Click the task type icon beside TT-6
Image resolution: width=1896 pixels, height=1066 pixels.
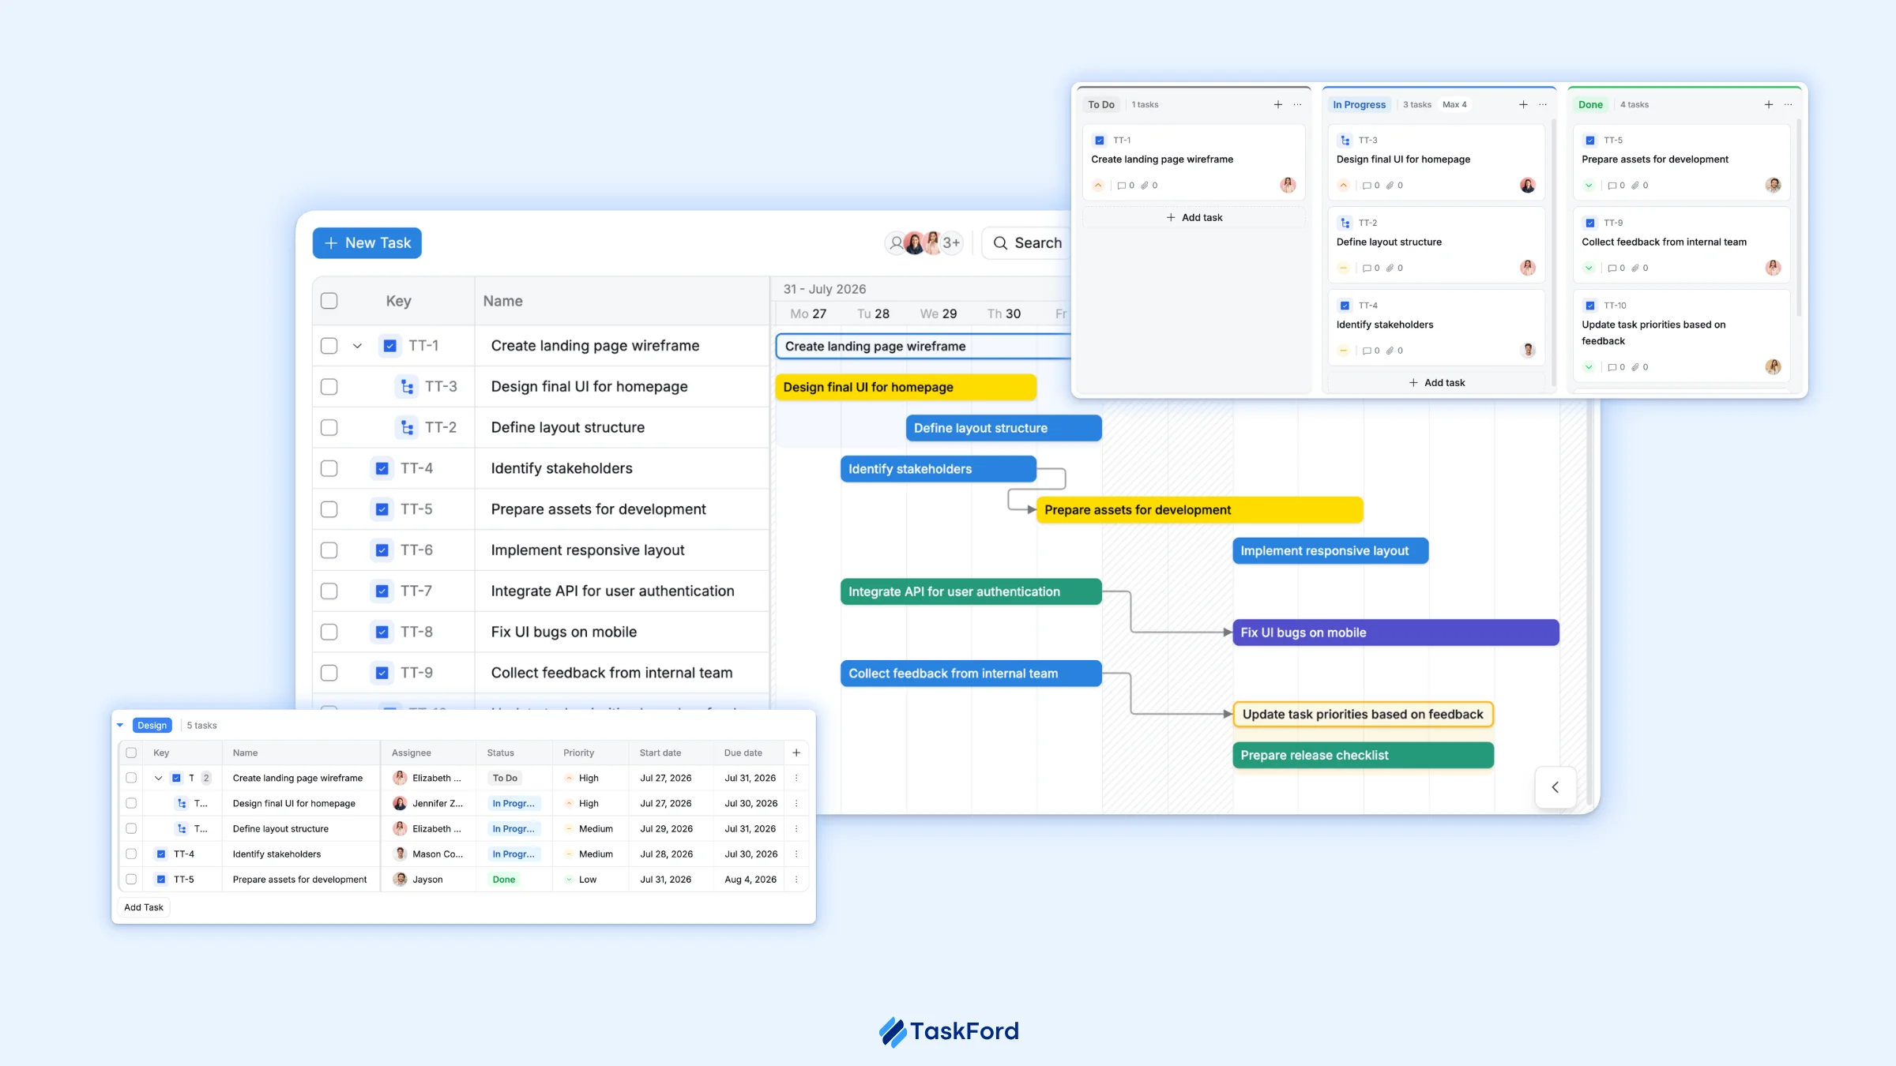tap(382, 550)
